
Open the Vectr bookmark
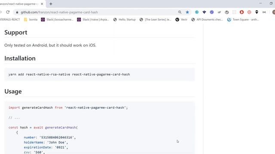pyautogui.click(x=181, y=20)
